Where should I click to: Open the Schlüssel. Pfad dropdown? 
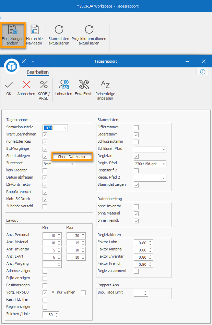point(164,149)
